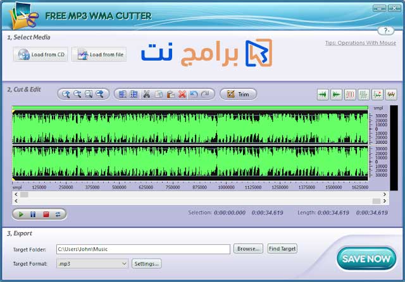Click the upper scrollbar right arrow
The height and width of the screenshot is (282, 405).
click(x=385, y=194)
